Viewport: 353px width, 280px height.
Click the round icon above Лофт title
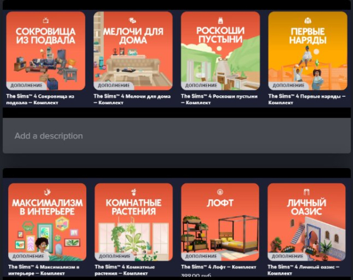pos(220,192)
